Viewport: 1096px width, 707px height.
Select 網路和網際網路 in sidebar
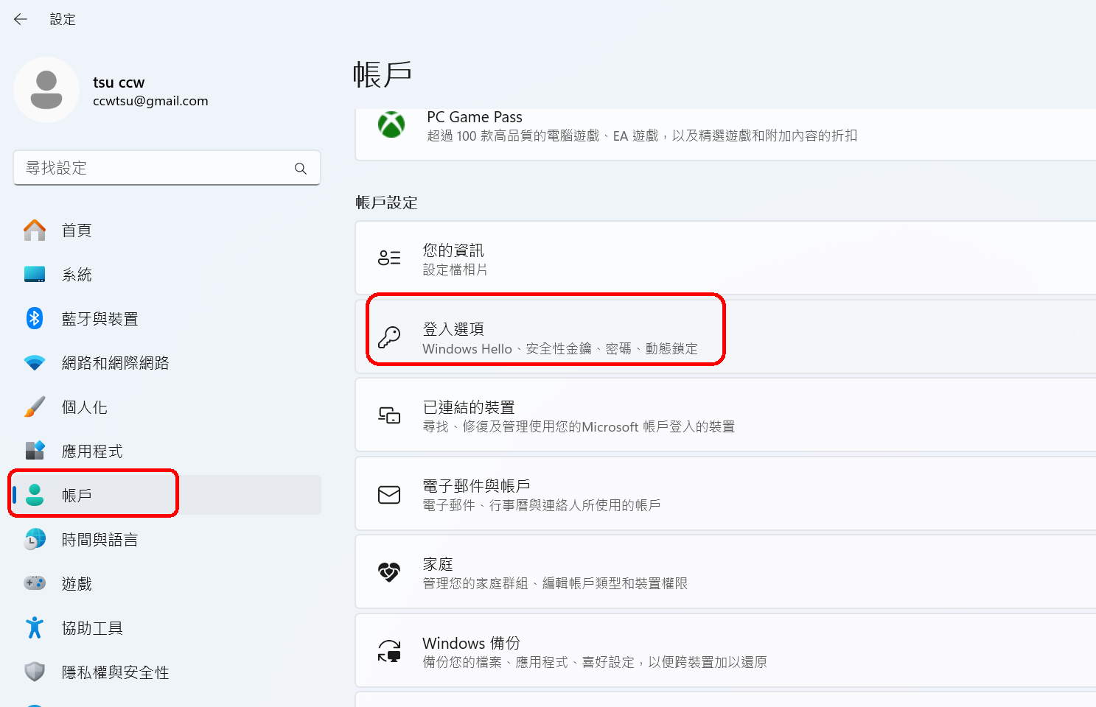pyautogui.click(x=115, y=363)
